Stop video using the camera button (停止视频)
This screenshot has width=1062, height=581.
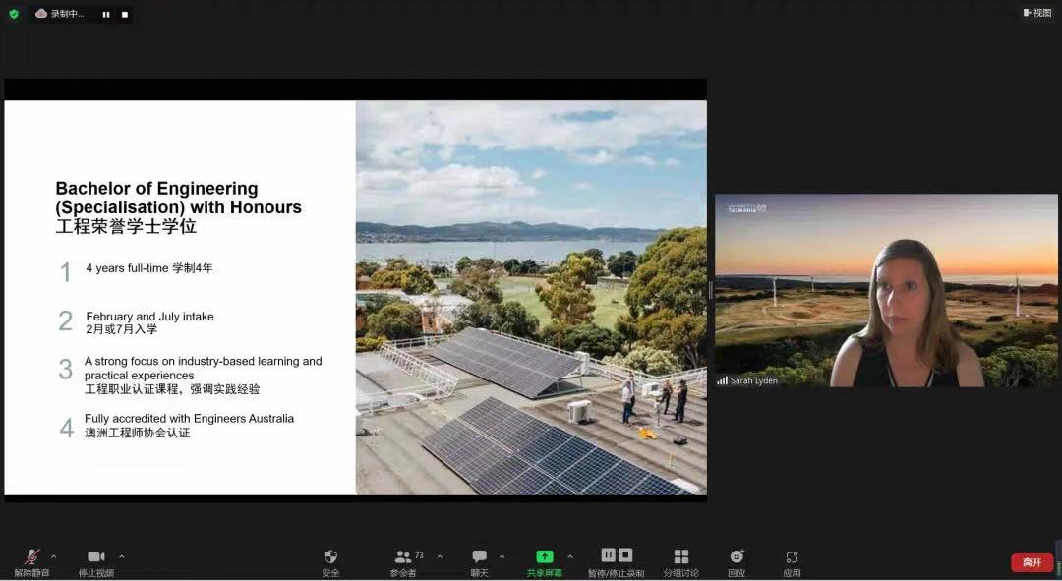point(95,557)
